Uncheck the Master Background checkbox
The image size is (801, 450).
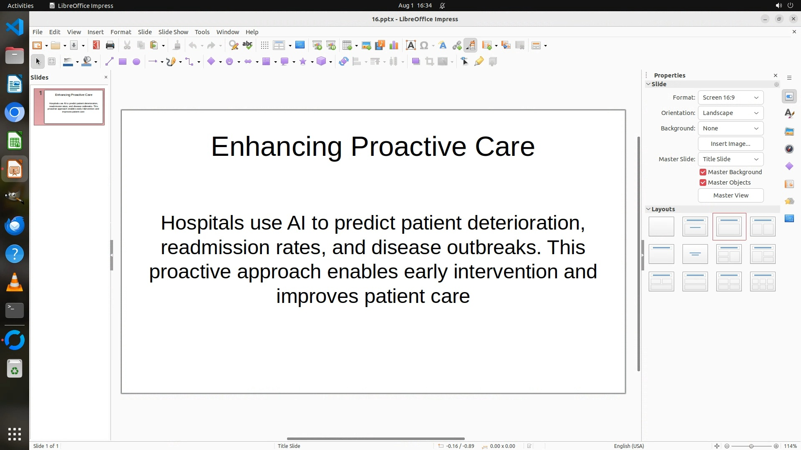(703, 172)
